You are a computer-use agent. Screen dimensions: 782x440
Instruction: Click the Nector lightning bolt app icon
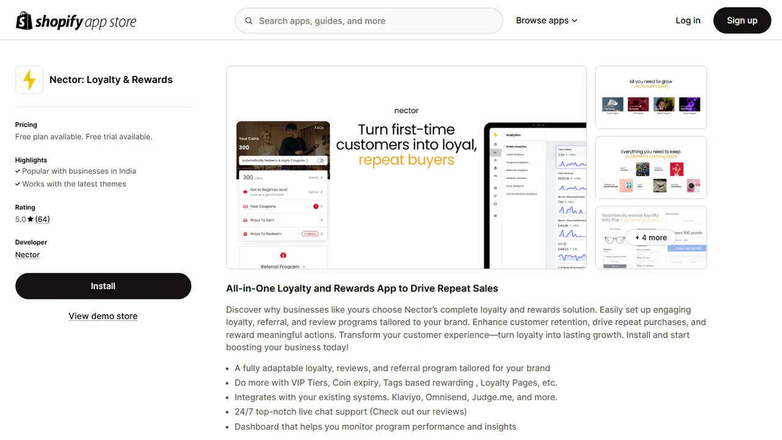pyautogui.click(x=29, y=79)
